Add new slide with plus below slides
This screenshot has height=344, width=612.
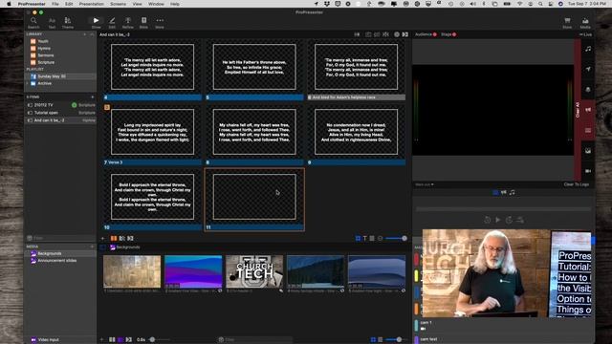(x=102, y=238)
